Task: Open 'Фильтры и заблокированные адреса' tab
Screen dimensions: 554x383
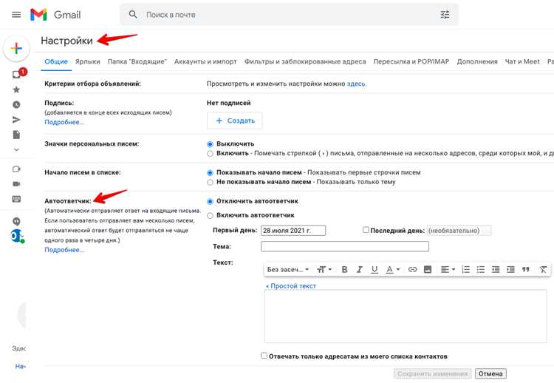Action: 305,61
